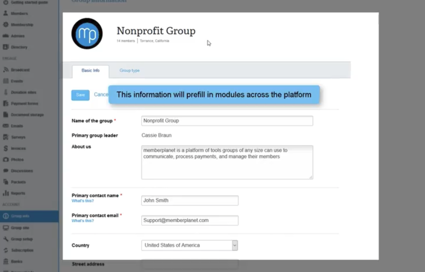Open the Packets icon in the sidebar
The height and width of the screenshot is (272, 425).
6,182
